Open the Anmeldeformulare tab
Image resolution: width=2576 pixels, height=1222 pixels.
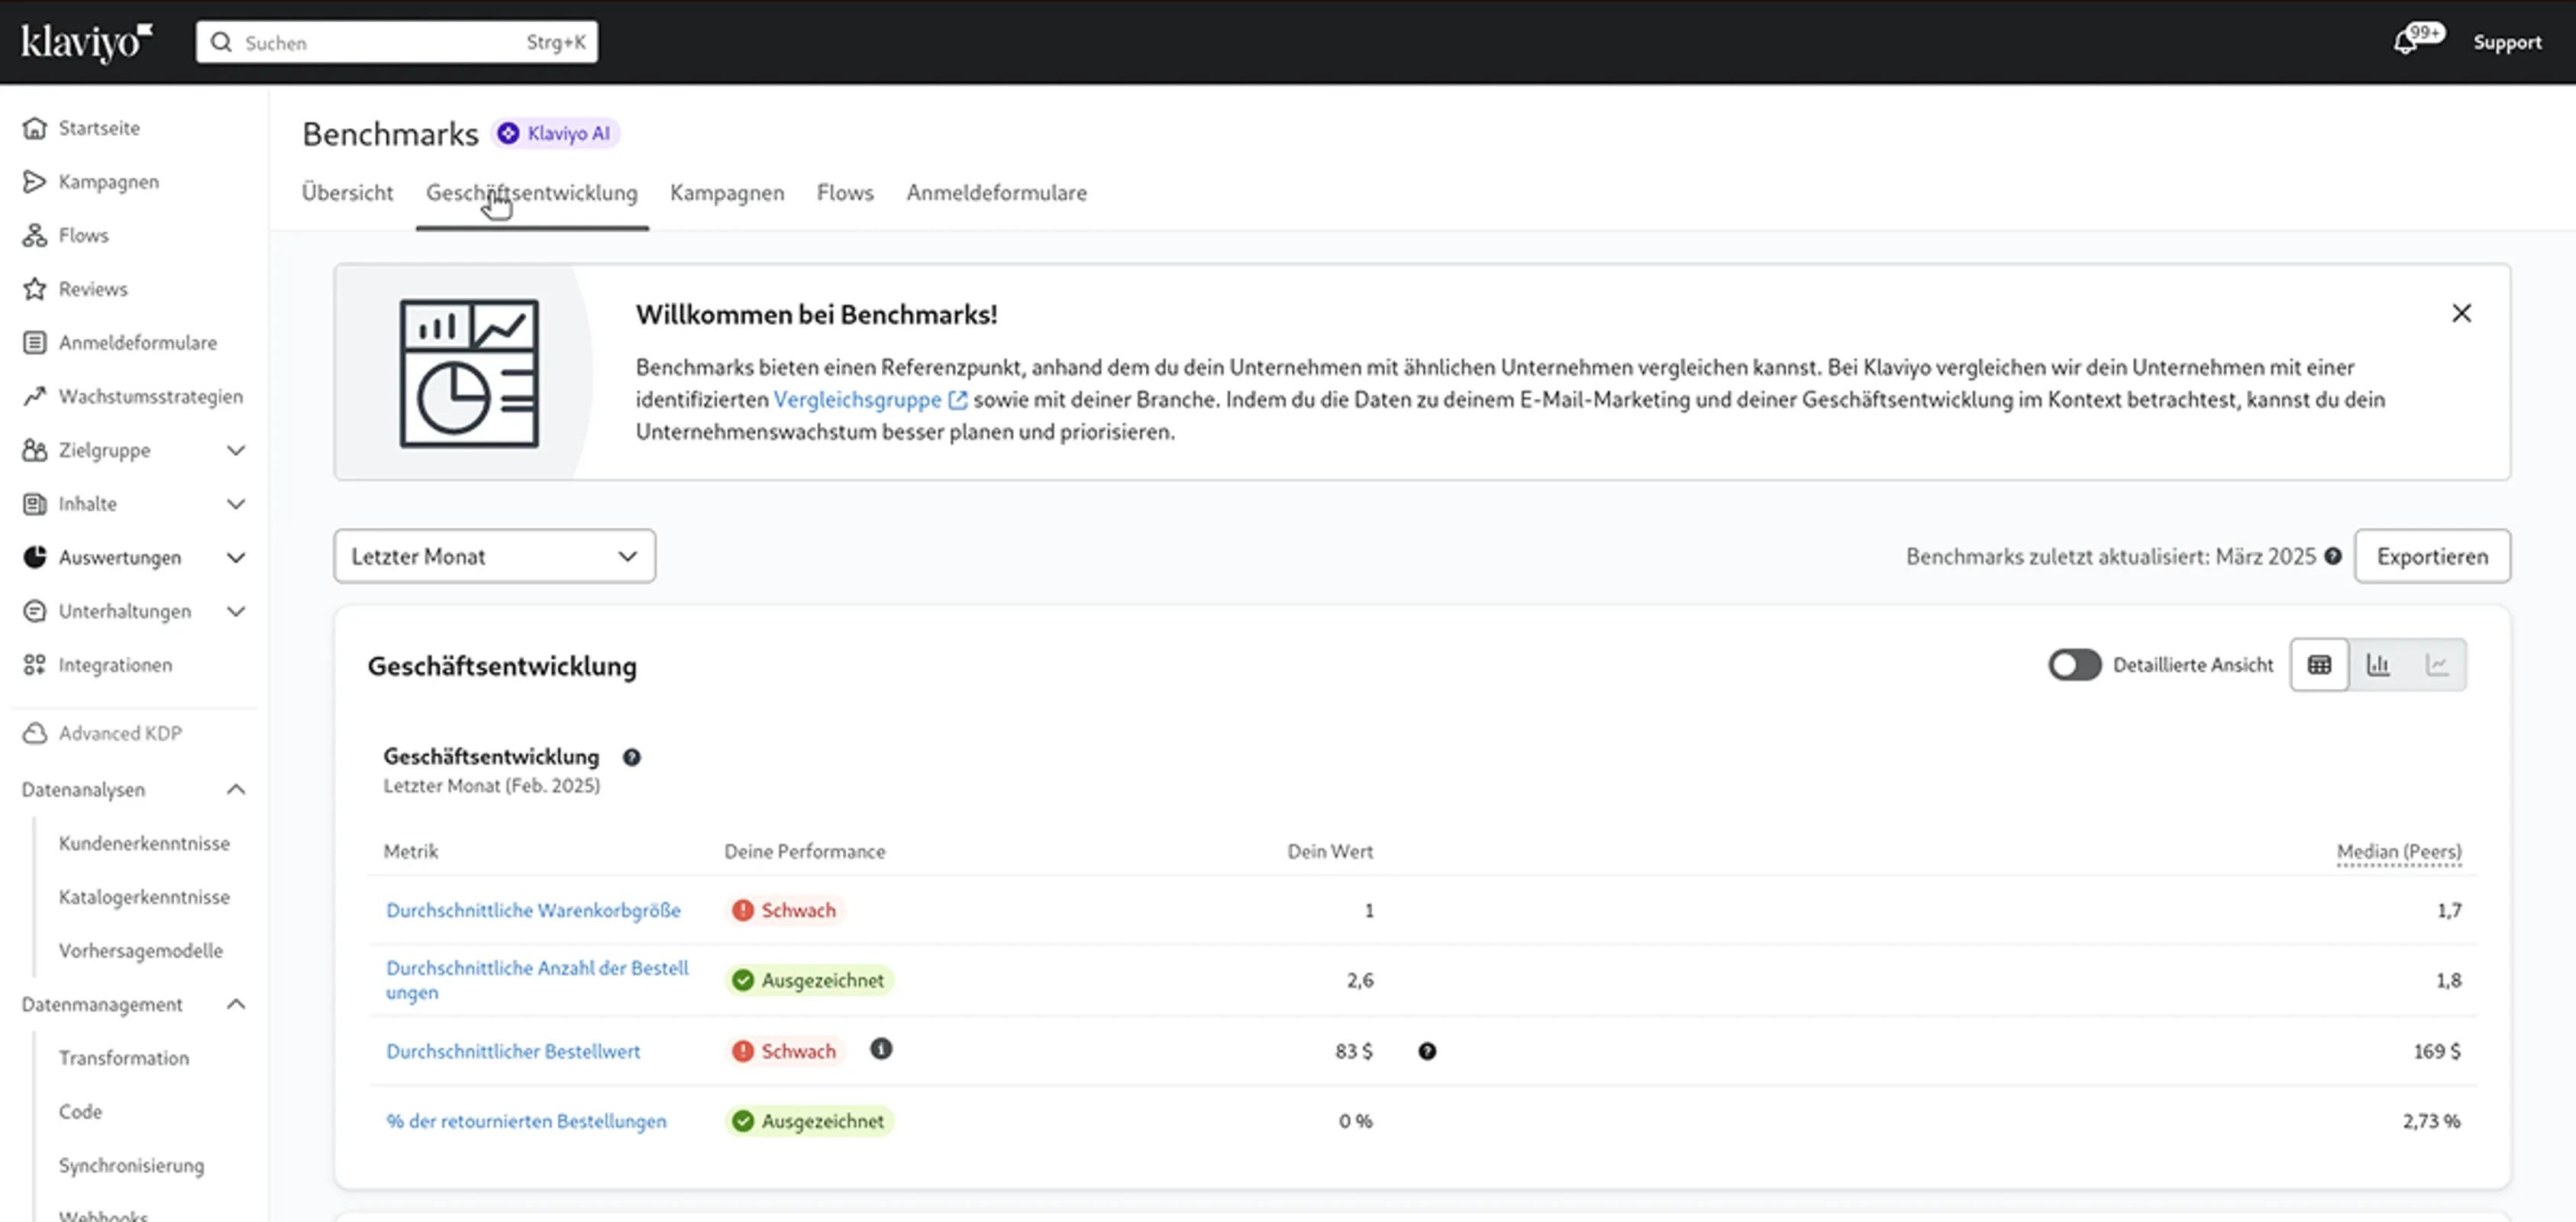tap(996, 193)
